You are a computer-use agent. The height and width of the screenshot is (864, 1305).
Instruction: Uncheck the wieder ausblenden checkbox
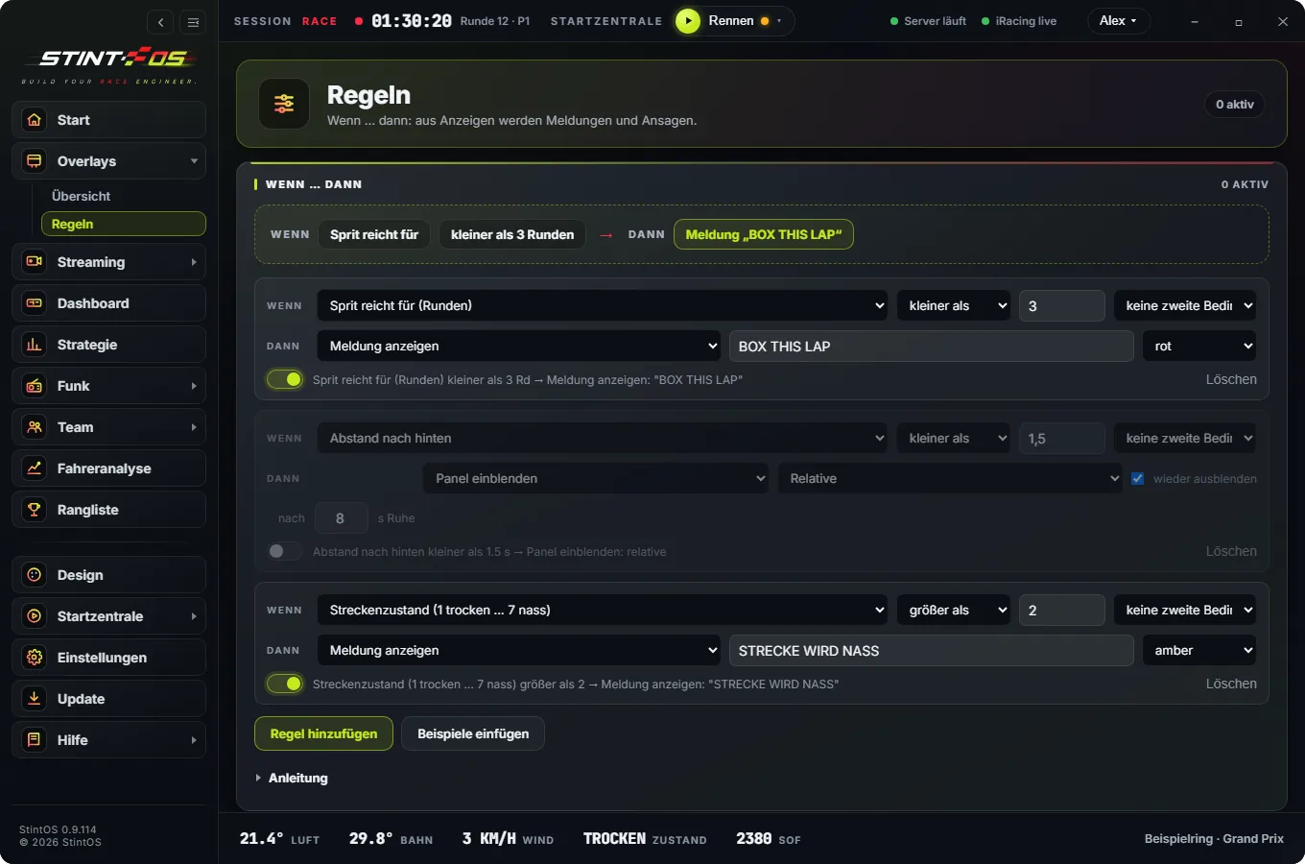(1137, 478)
